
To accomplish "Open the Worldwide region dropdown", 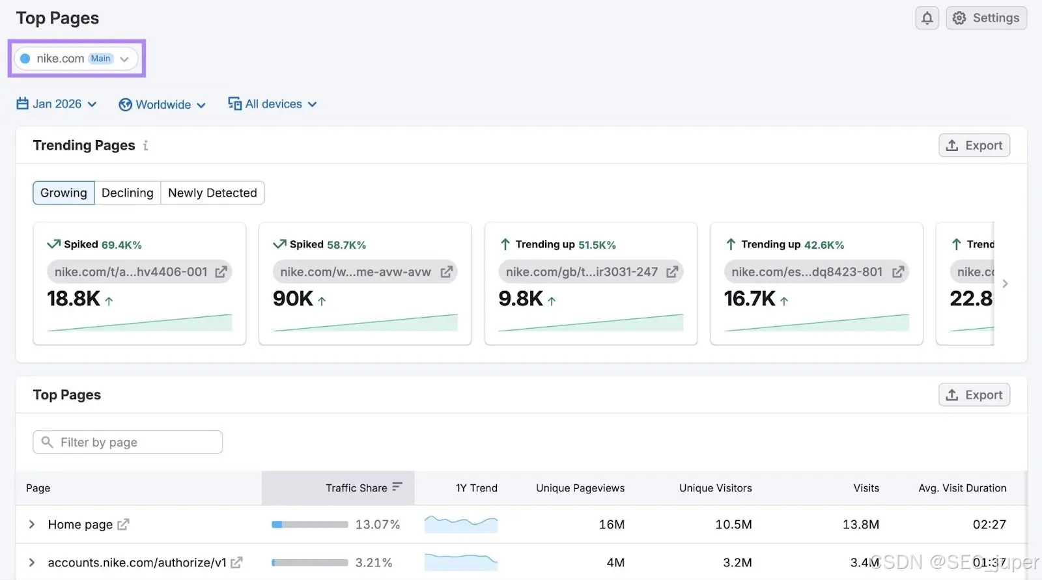I will [162, 105].
